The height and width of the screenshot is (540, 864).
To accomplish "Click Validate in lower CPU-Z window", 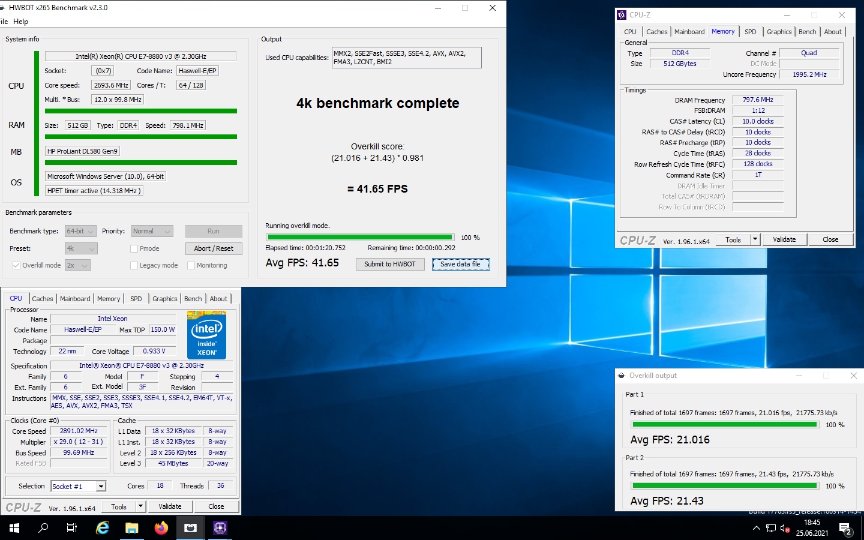I will point(170,507).
